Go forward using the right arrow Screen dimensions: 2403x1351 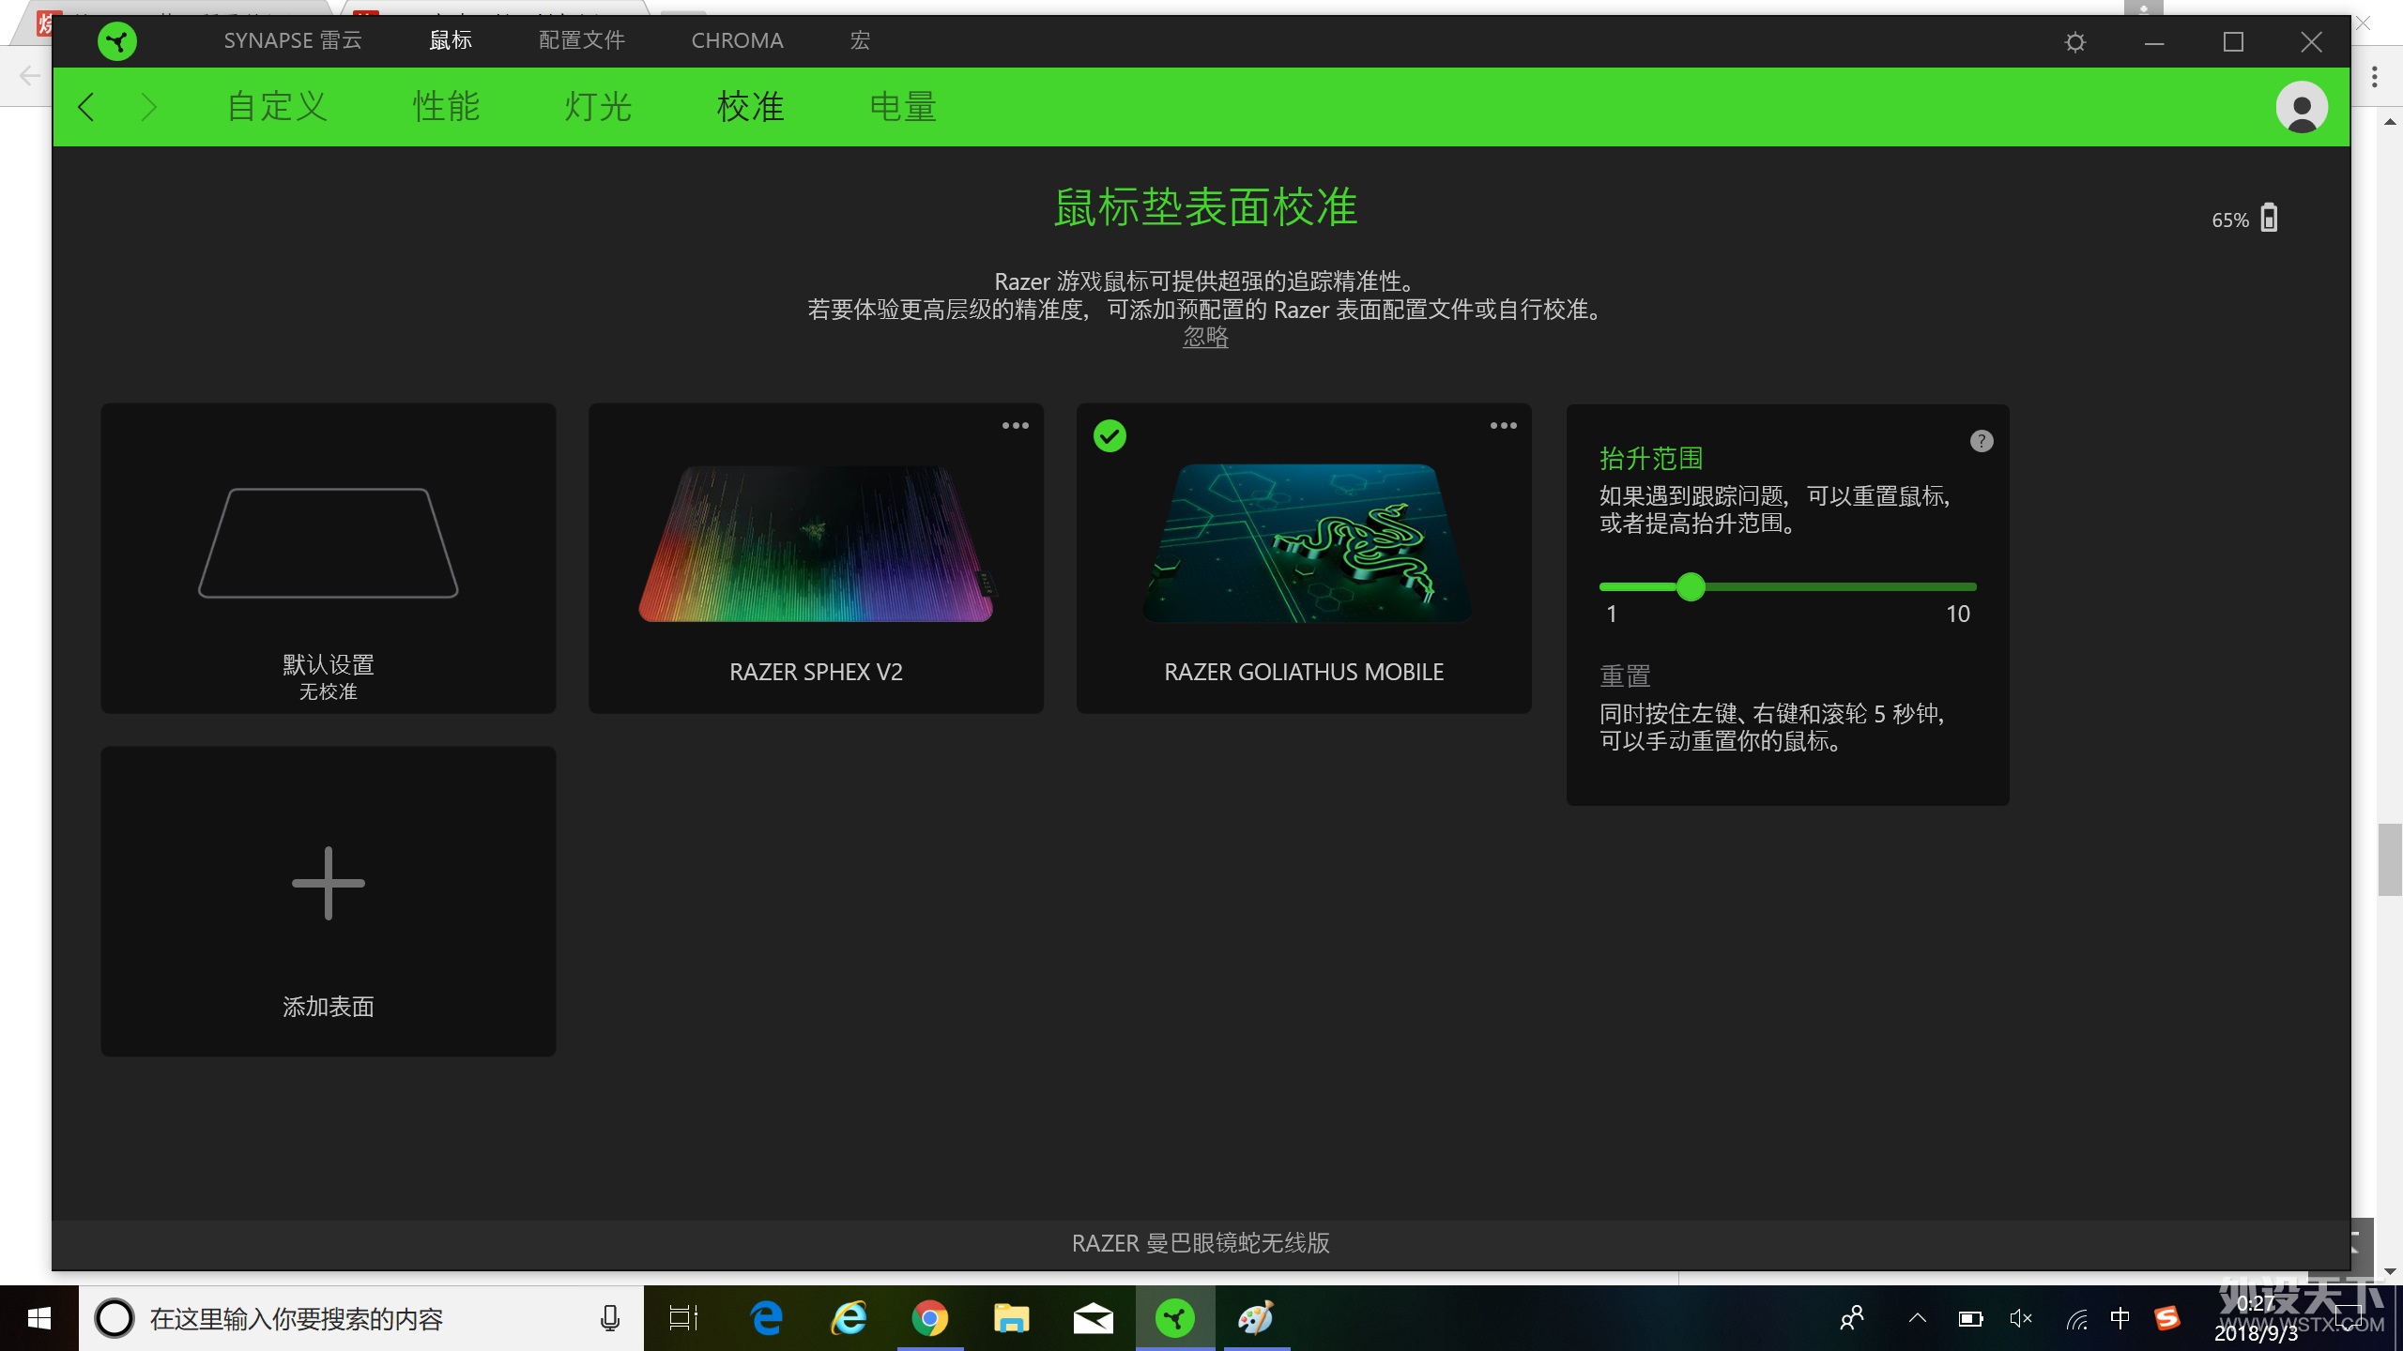tap(148, 107)
